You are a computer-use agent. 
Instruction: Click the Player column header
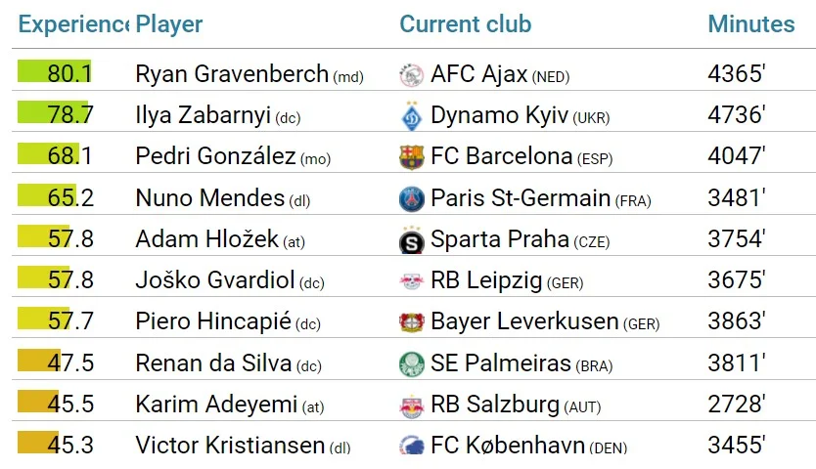169,24
